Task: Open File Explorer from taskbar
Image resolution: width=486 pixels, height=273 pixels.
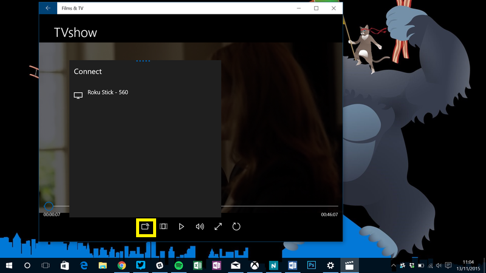Action: click(103, 266)
